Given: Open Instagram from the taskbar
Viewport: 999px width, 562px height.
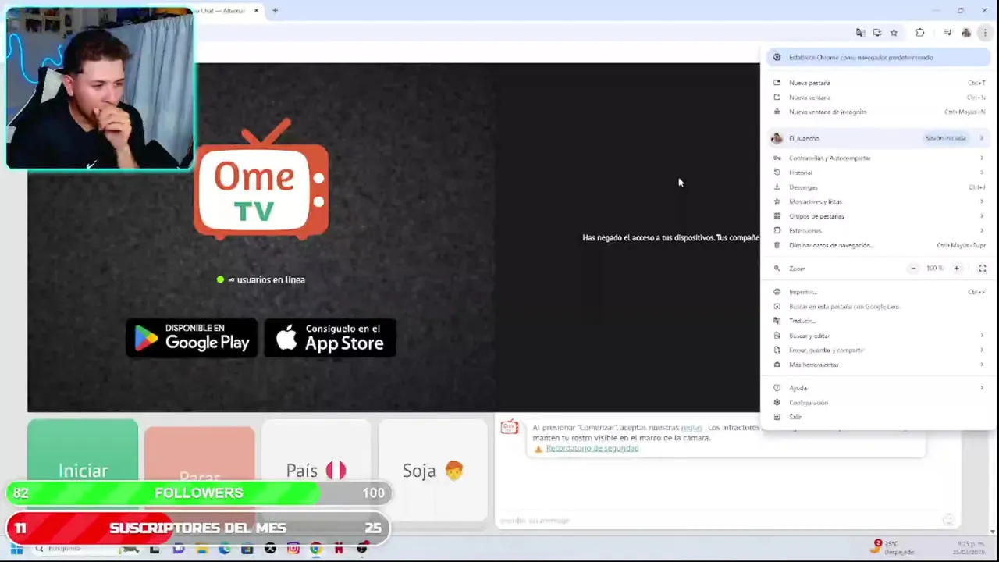Looking at the screenshot, I should tap(293, 550).
